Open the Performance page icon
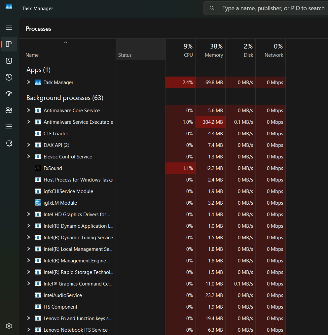 (x=9, y=61)
